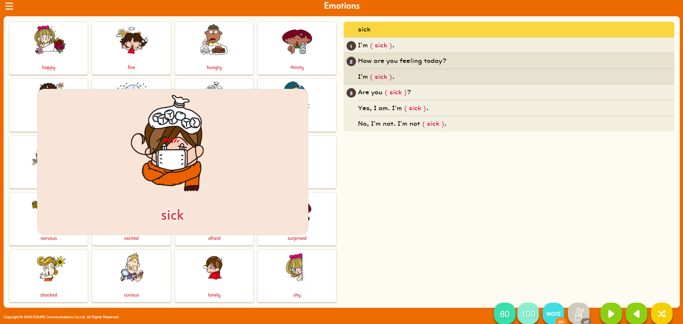
Task: Go to next card with play arrow
Action: [x=611, y=314]
